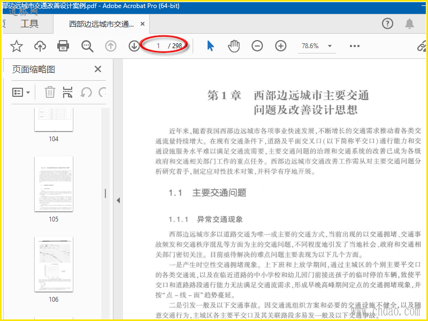The width and height of the screenshot is (428, 321).
Task: Click the 页面缩略图 panel title
Action: (34, 70)
